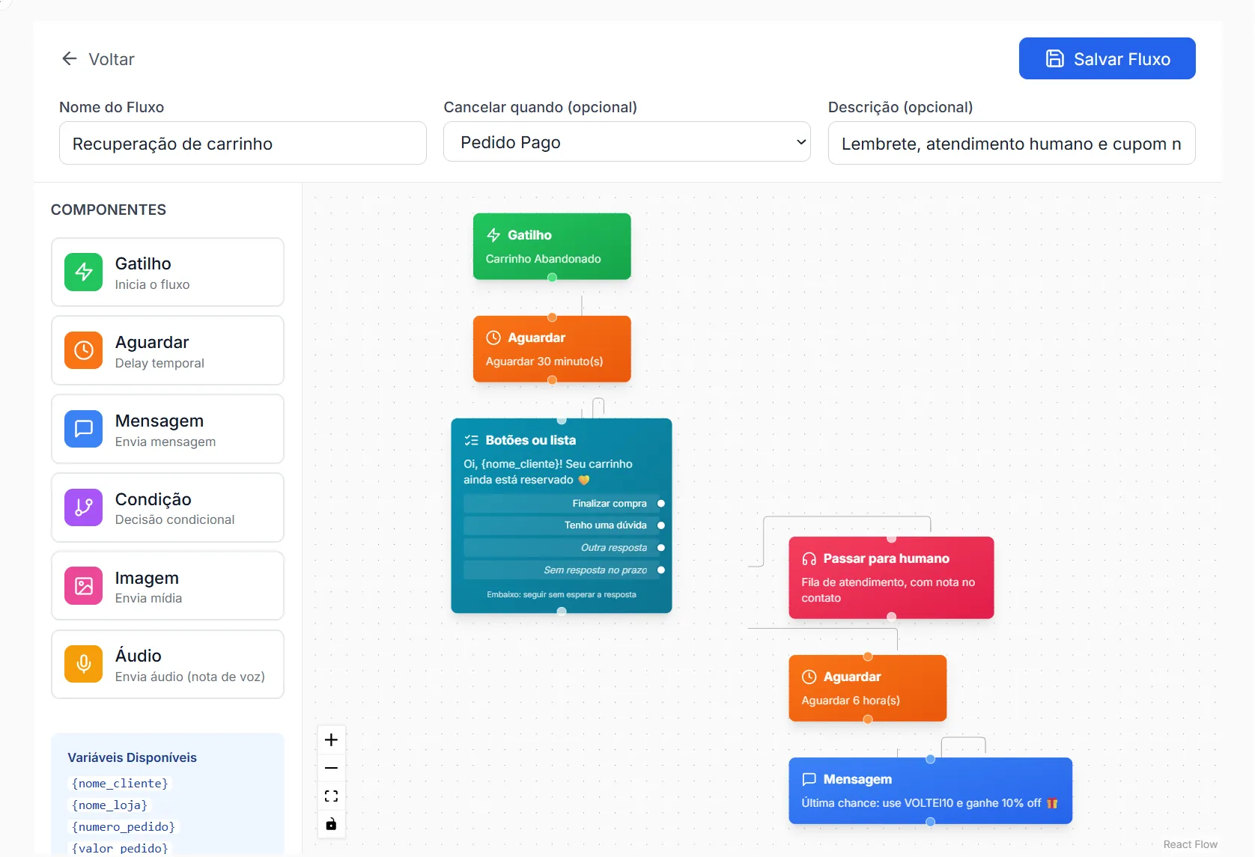This screenshot has height=857, width=1255.
Task: Focus the Descrição input field
Action: 1011,143
